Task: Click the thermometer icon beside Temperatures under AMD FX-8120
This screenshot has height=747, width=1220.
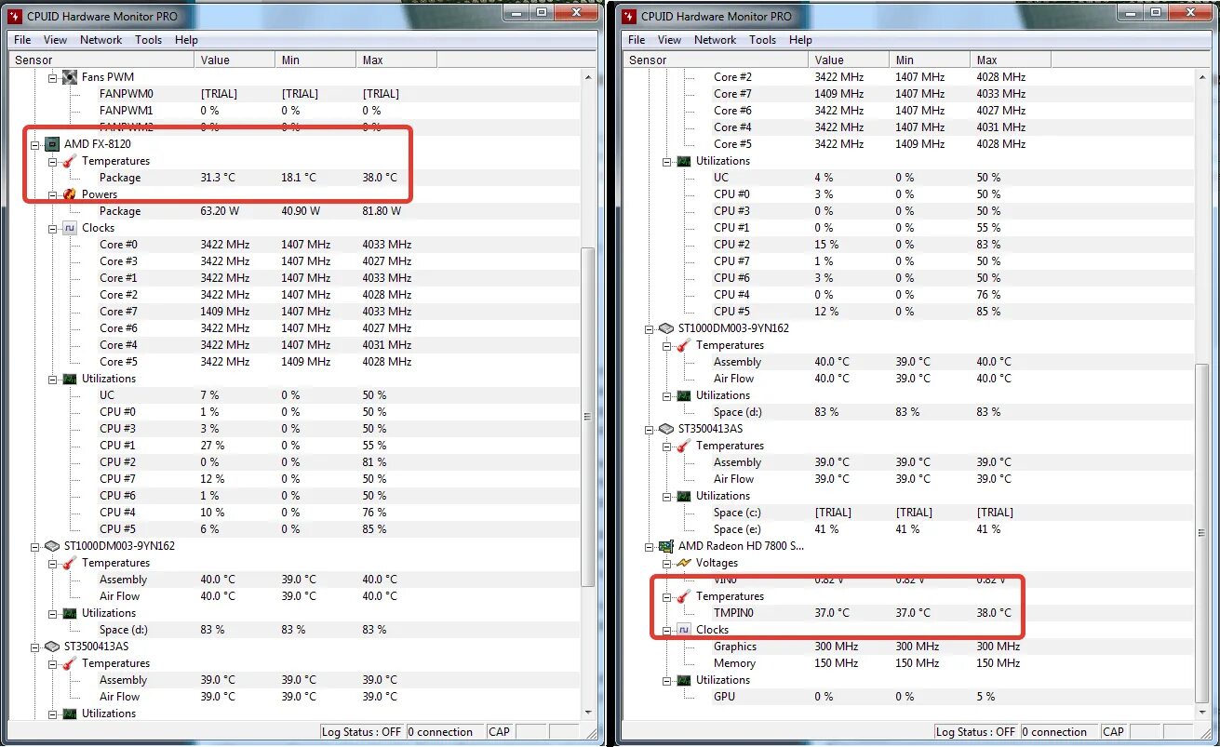Action: coord(70,161)
